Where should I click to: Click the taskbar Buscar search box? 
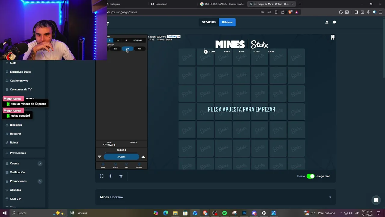pyautogui.click(x=39, y=213)
